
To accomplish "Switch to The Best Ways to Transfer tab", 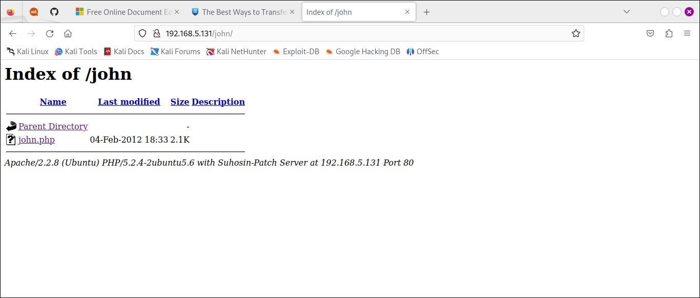I will pyautogui.click(x=240, y=12).
